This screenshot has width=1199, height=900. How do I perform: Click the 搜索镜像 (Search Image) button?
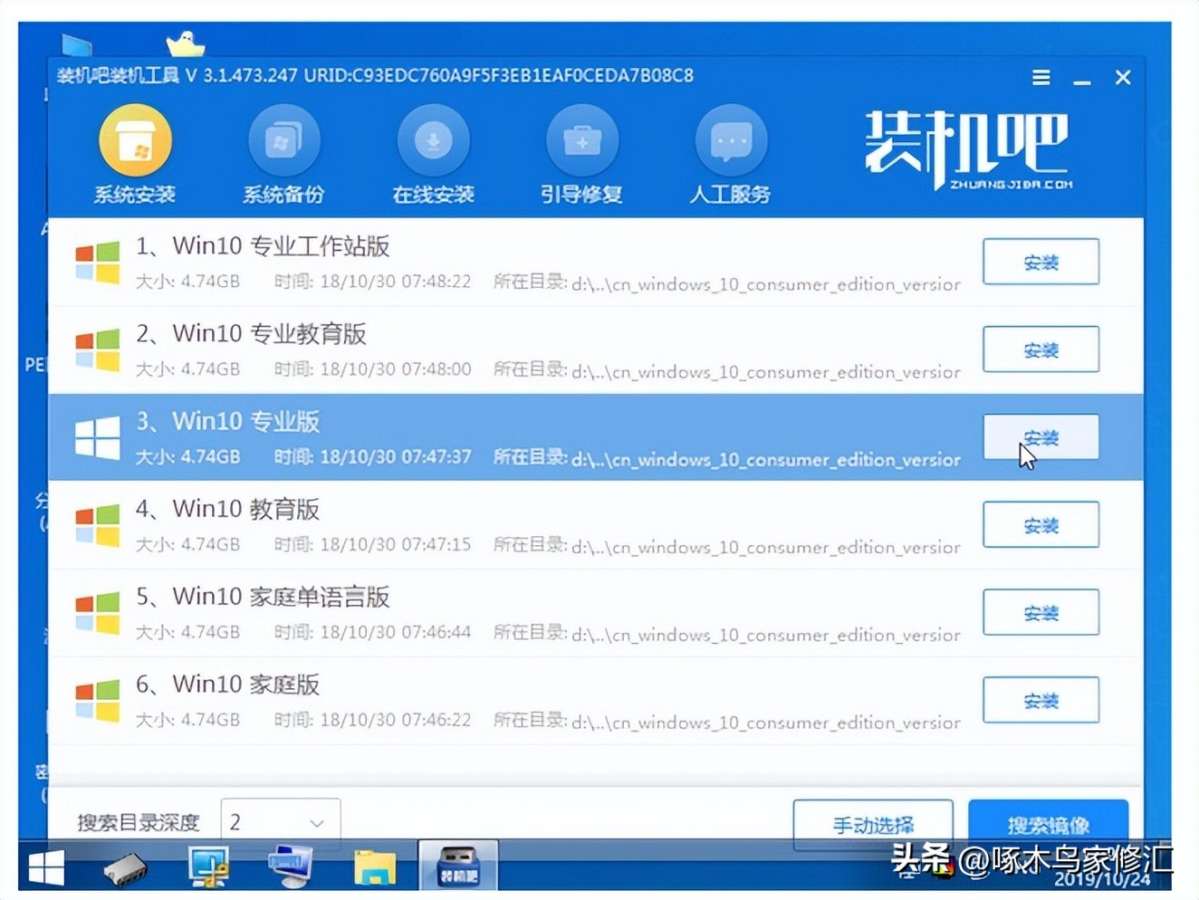pyautogui.click(x=1048, y=824)
